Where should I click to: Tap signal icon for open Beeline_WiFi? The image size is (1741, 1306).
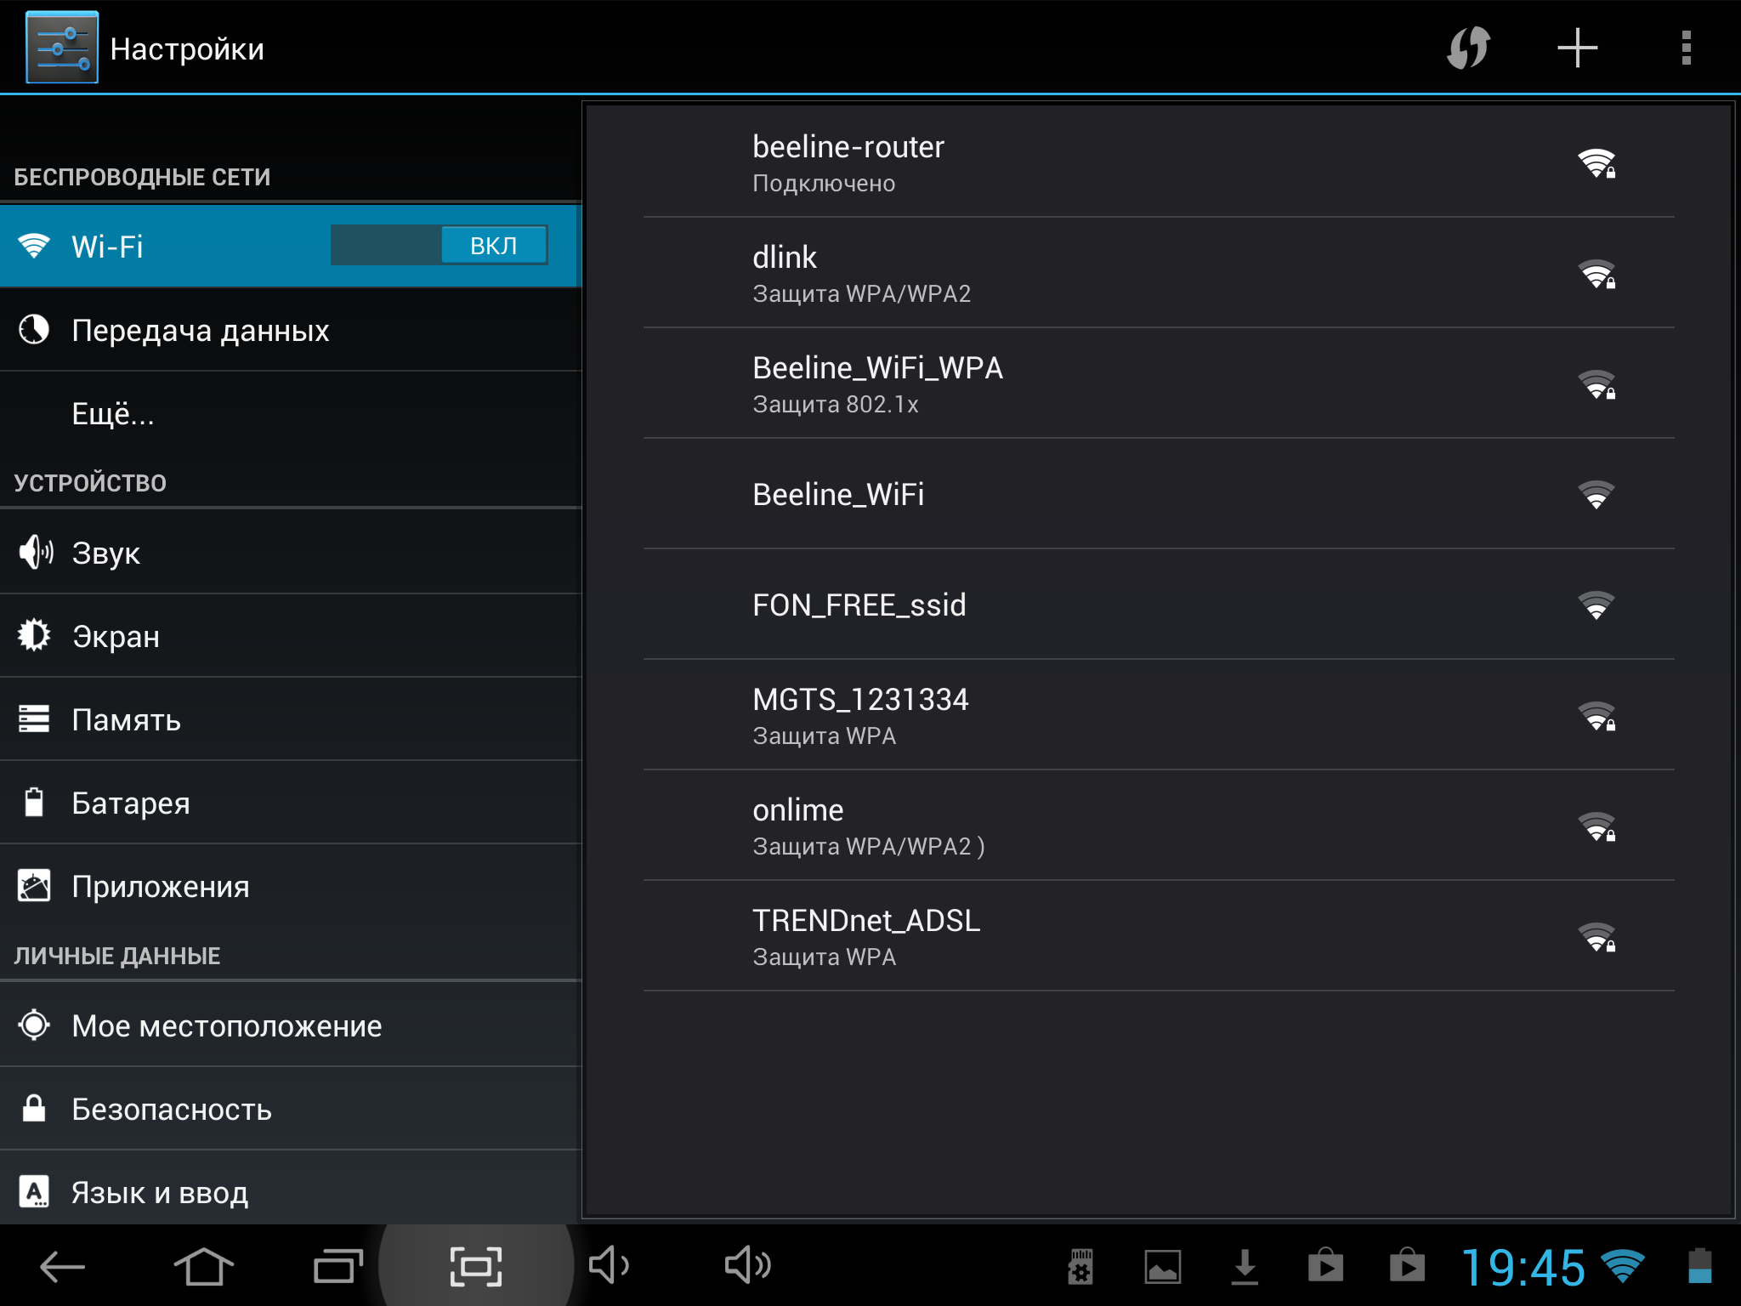[1596, 495]
